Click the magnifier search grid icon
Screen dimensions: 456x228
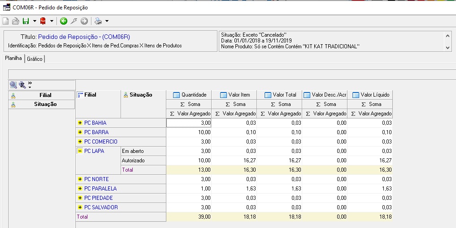pos(13,84)
